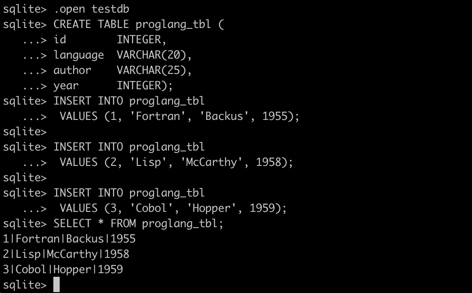Click the 'year INTEGER);' line
Screen dimensions: 472x293
point(113,86)
